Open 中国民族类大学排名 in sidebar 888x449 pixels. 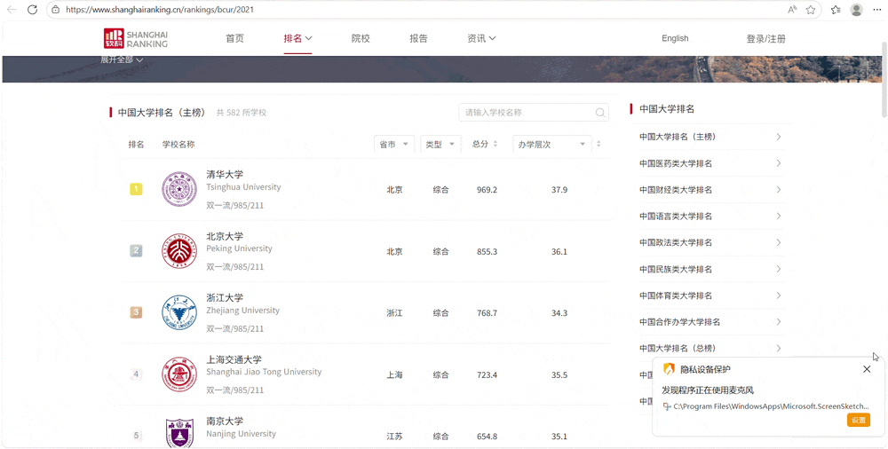(710, 269)
